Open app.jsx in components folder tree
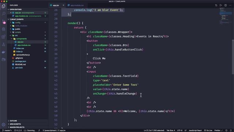The width and height of the screenshot is (234, 132). (20, 42)
